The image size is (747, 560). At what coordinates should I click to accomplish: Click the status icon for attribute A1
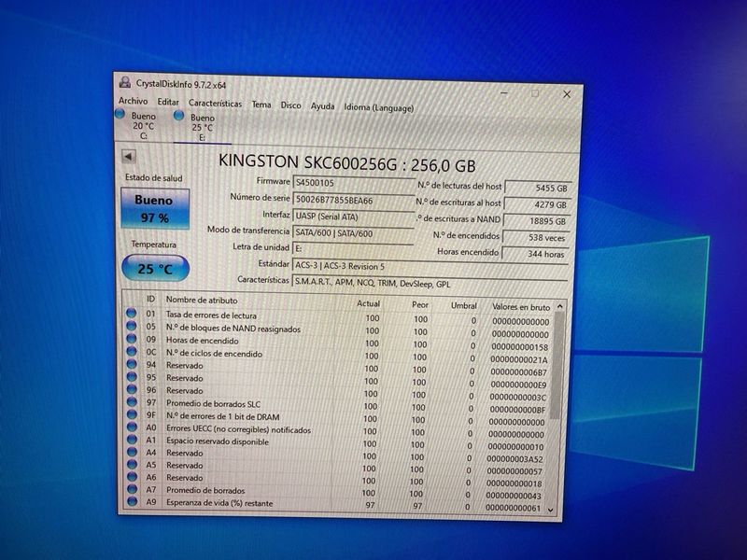click(132, 439)
